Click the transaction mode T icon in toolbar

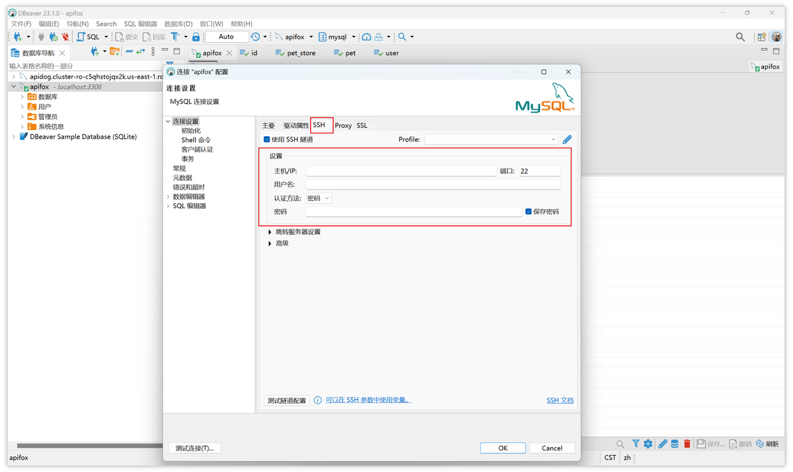(175, 37)
